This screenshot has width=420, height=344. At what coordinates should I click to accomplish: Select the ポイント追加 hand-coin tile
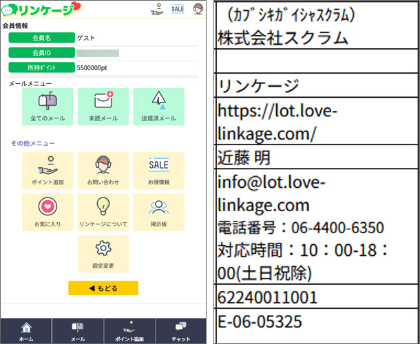[x=48, y=171]
